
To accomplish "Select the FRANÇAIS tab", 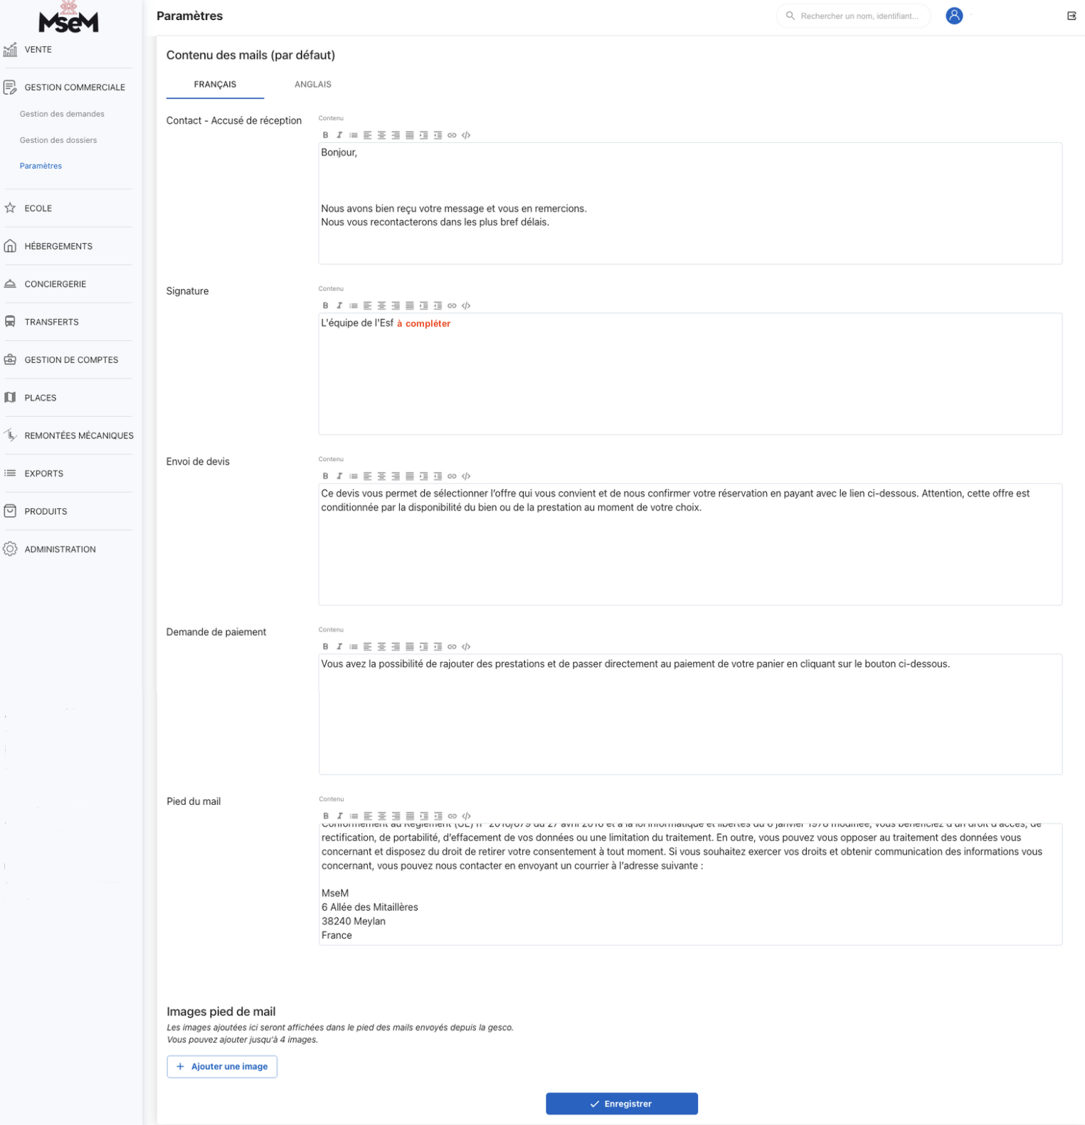I will [215, 85].
